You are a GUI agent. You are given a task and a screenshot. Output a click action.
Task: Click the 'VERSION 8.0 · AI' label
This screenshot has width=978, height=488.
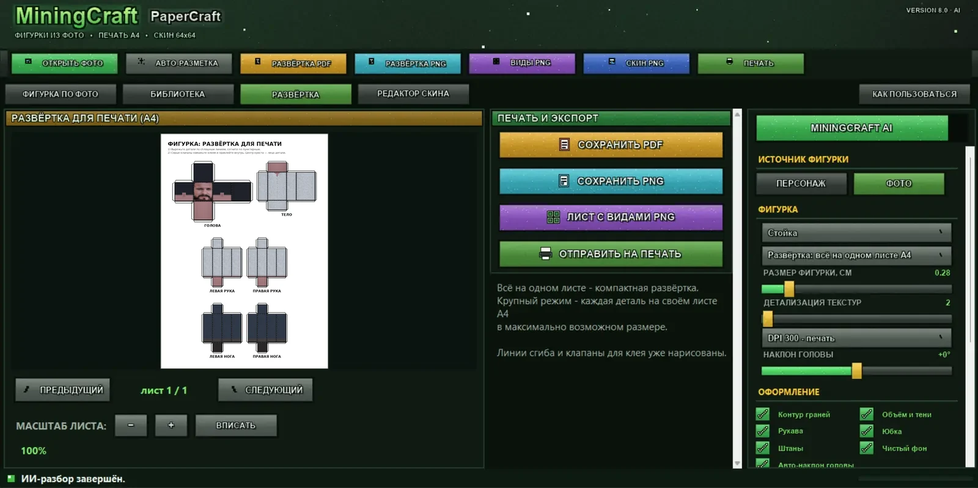[933, 10]
